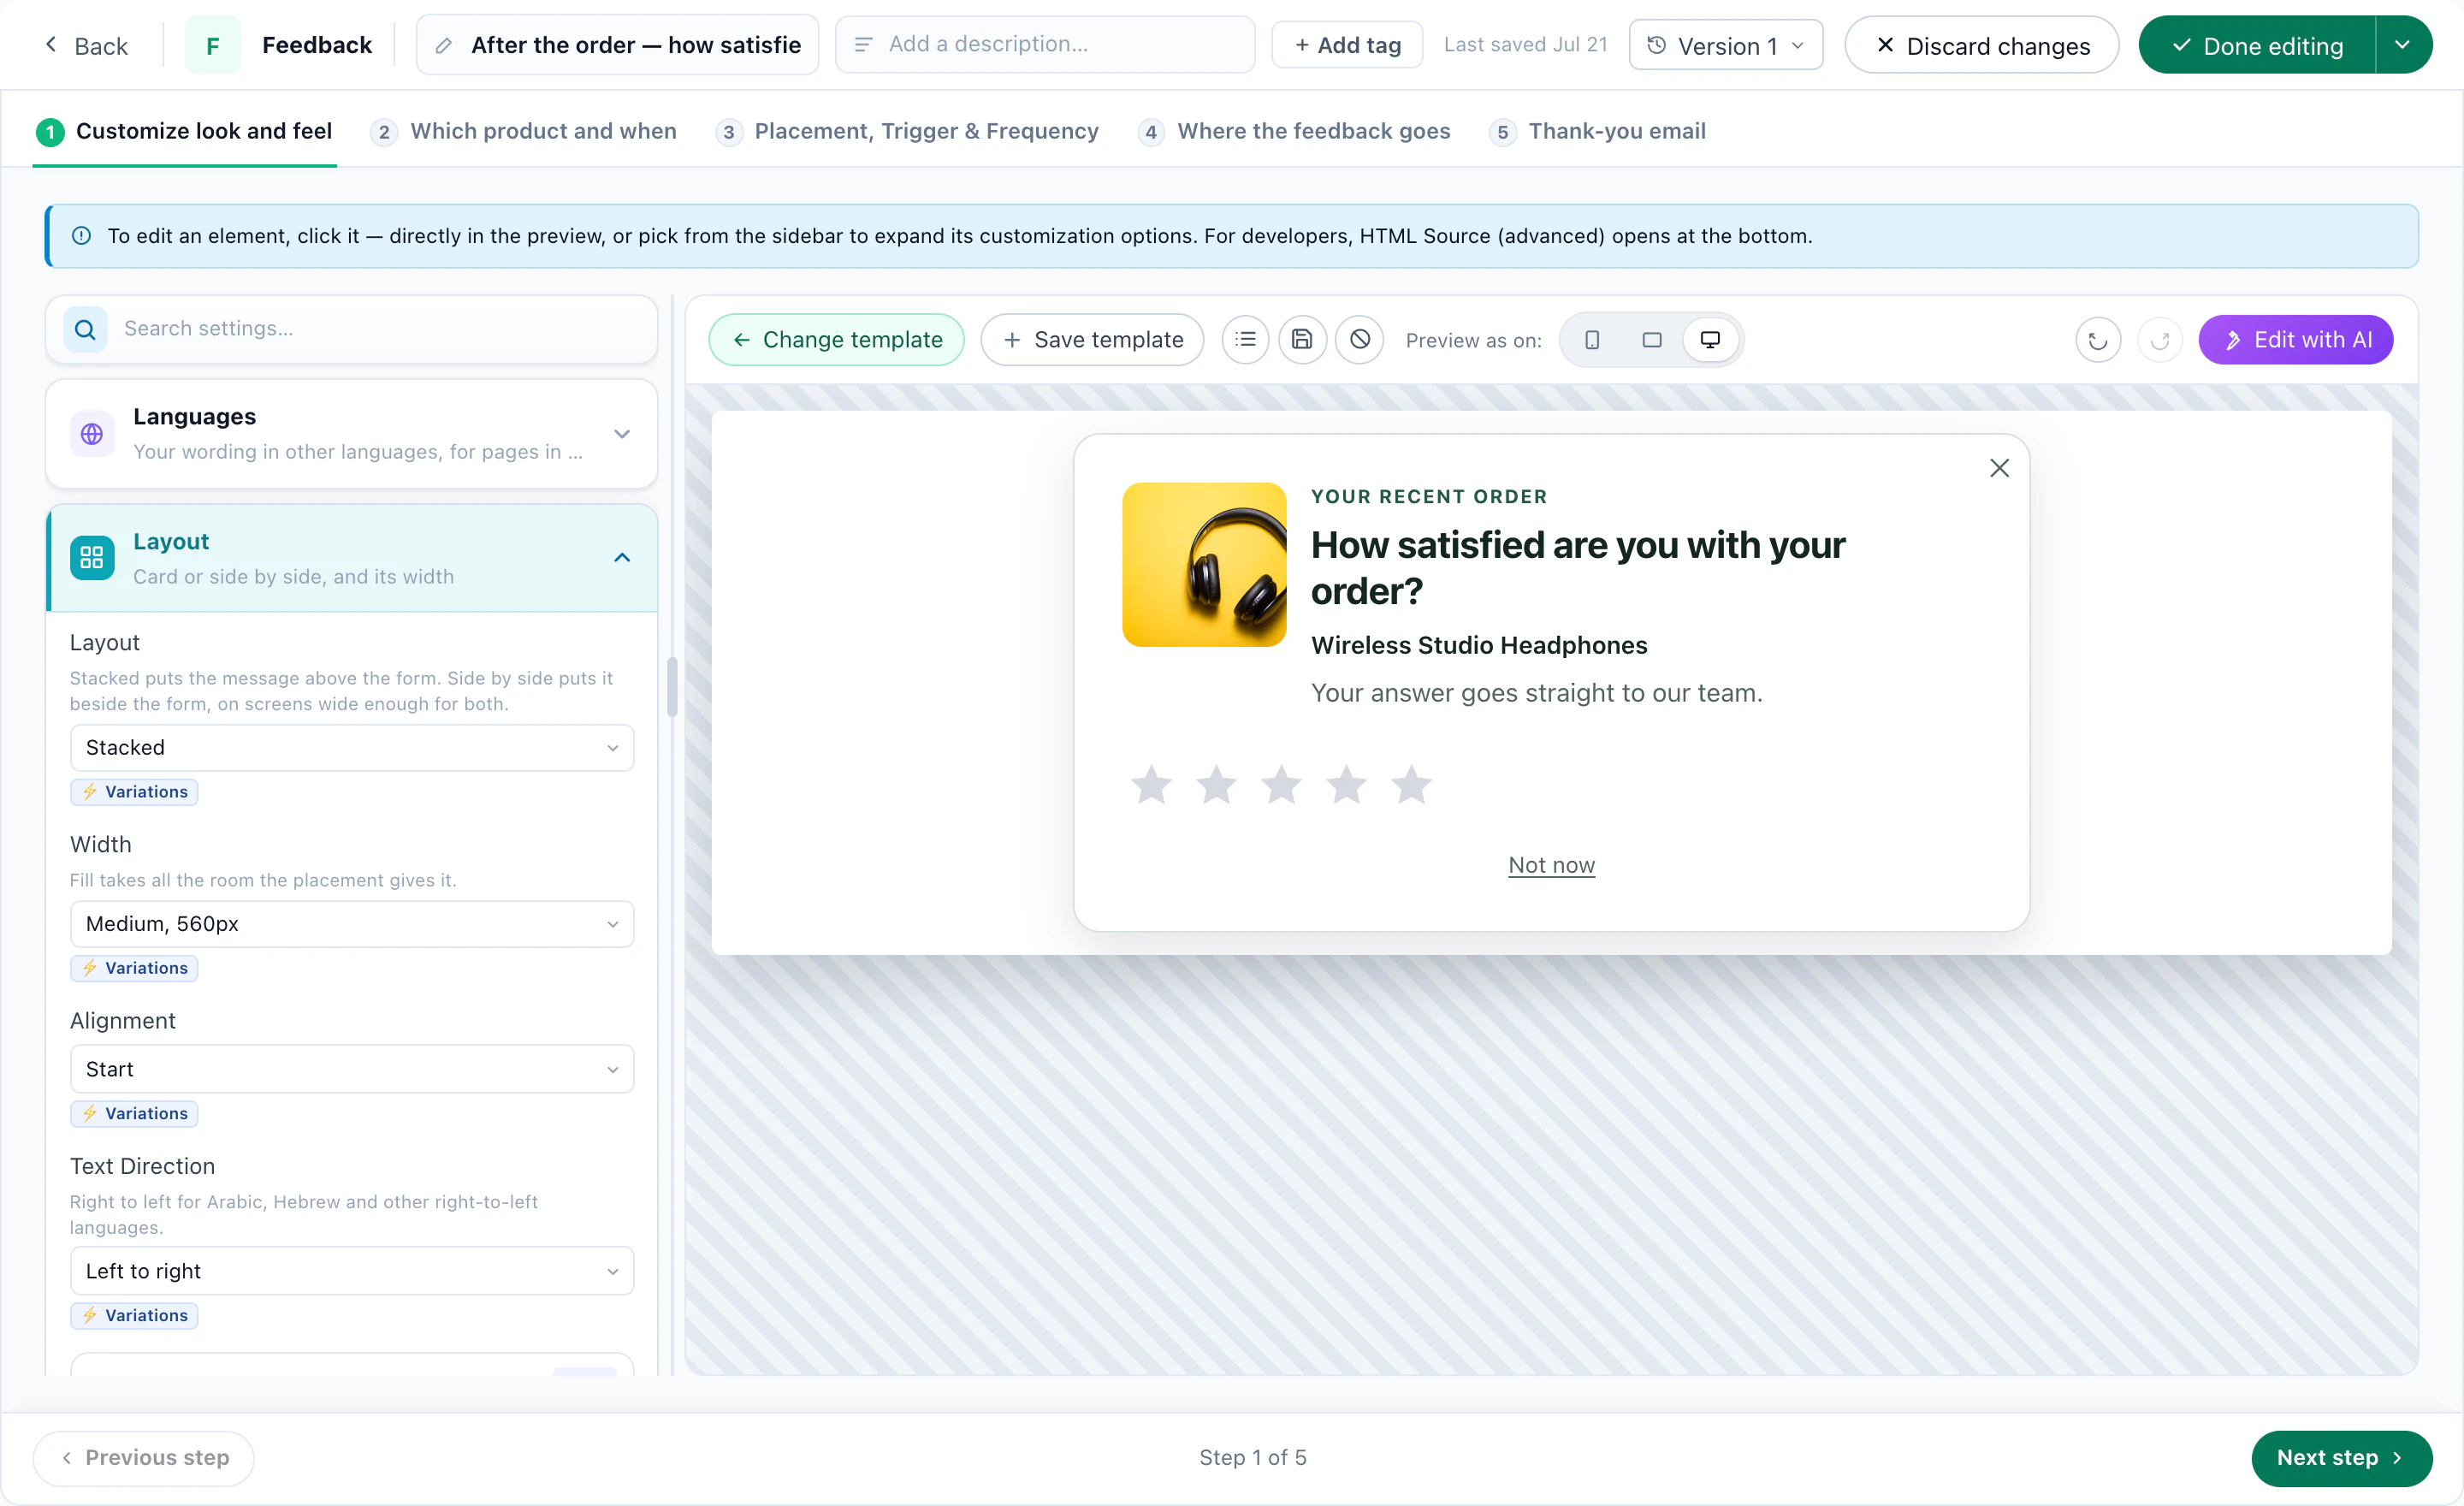Image resolution: width=2464 pixels, height=1506 pixels.
Task: Click the Languages globe icon
Action: pos(92,434)
